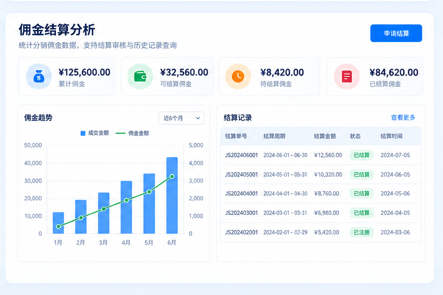This screenshot has width=443, height=295.
Task: Click the 5月 axis label
Action: point(149,243)
